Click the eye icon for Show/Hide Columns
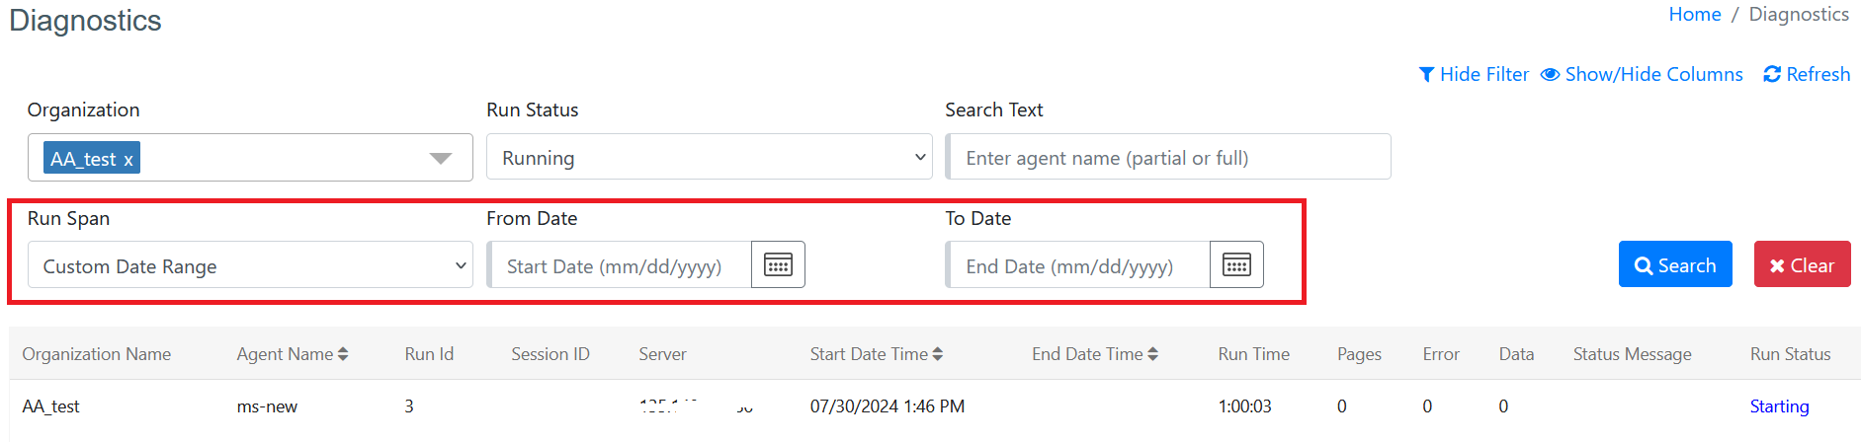Viewport: 1861px width, 442px height. click(x=1551, y=75)
